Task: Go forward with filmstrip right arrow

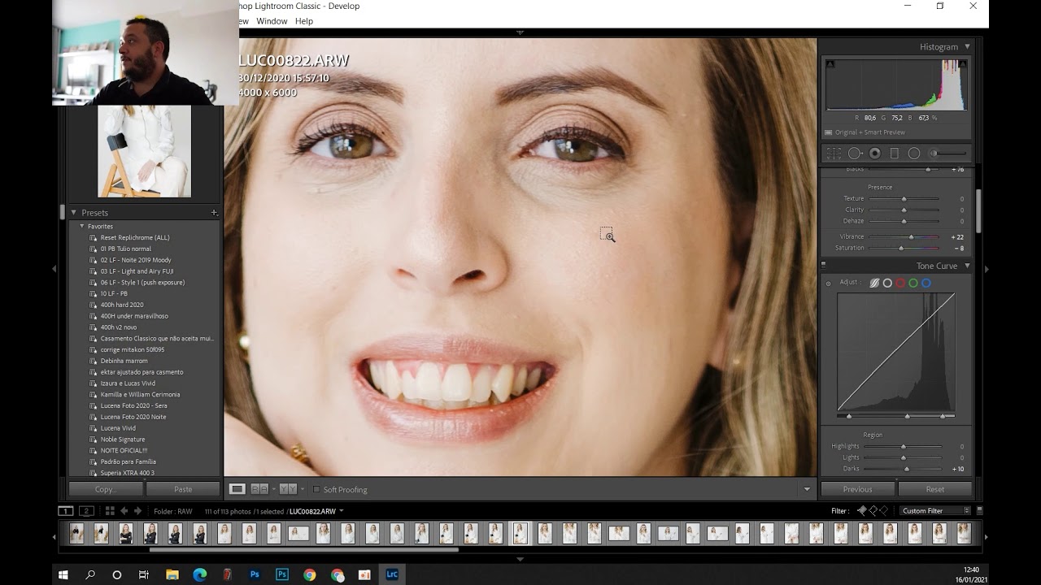Action: pyautogui.click(x=137, y=511)
